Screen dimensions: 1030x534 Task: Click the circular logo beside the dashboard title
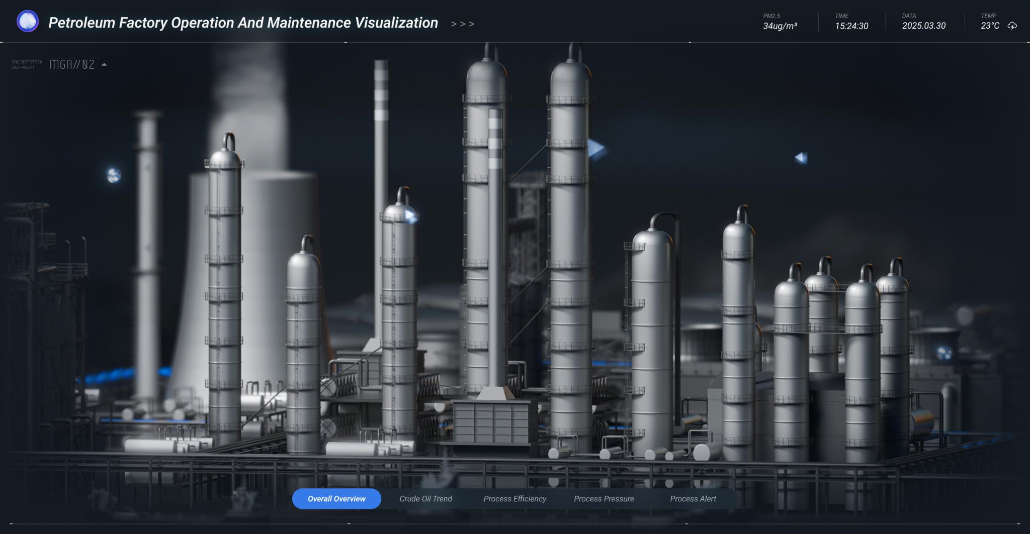click(x=28, y=21)
